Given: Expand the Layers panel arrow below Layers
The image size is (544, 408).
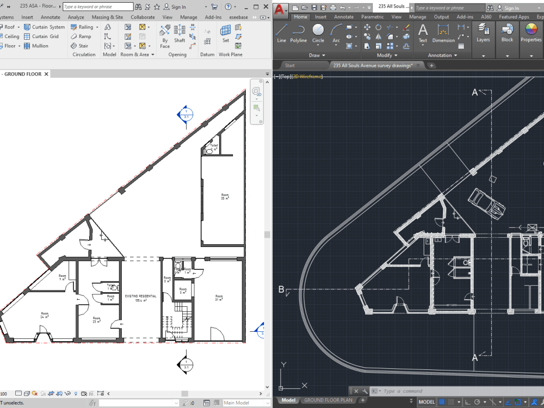Looking at the screenshot, I should click(483, 56).
